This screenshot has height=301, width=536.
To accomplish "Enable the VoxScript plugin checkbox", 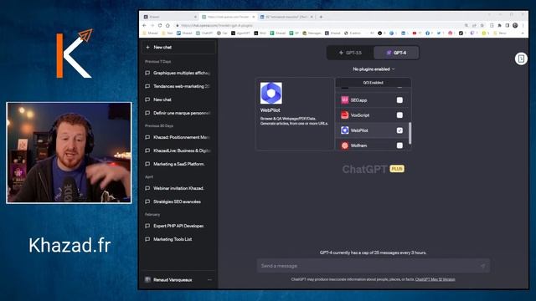I will tap(399, 115).
